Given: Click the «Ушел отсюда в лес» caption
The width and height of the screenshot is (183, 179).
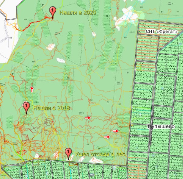Looking at the screenshot, I should click(100, 154).
